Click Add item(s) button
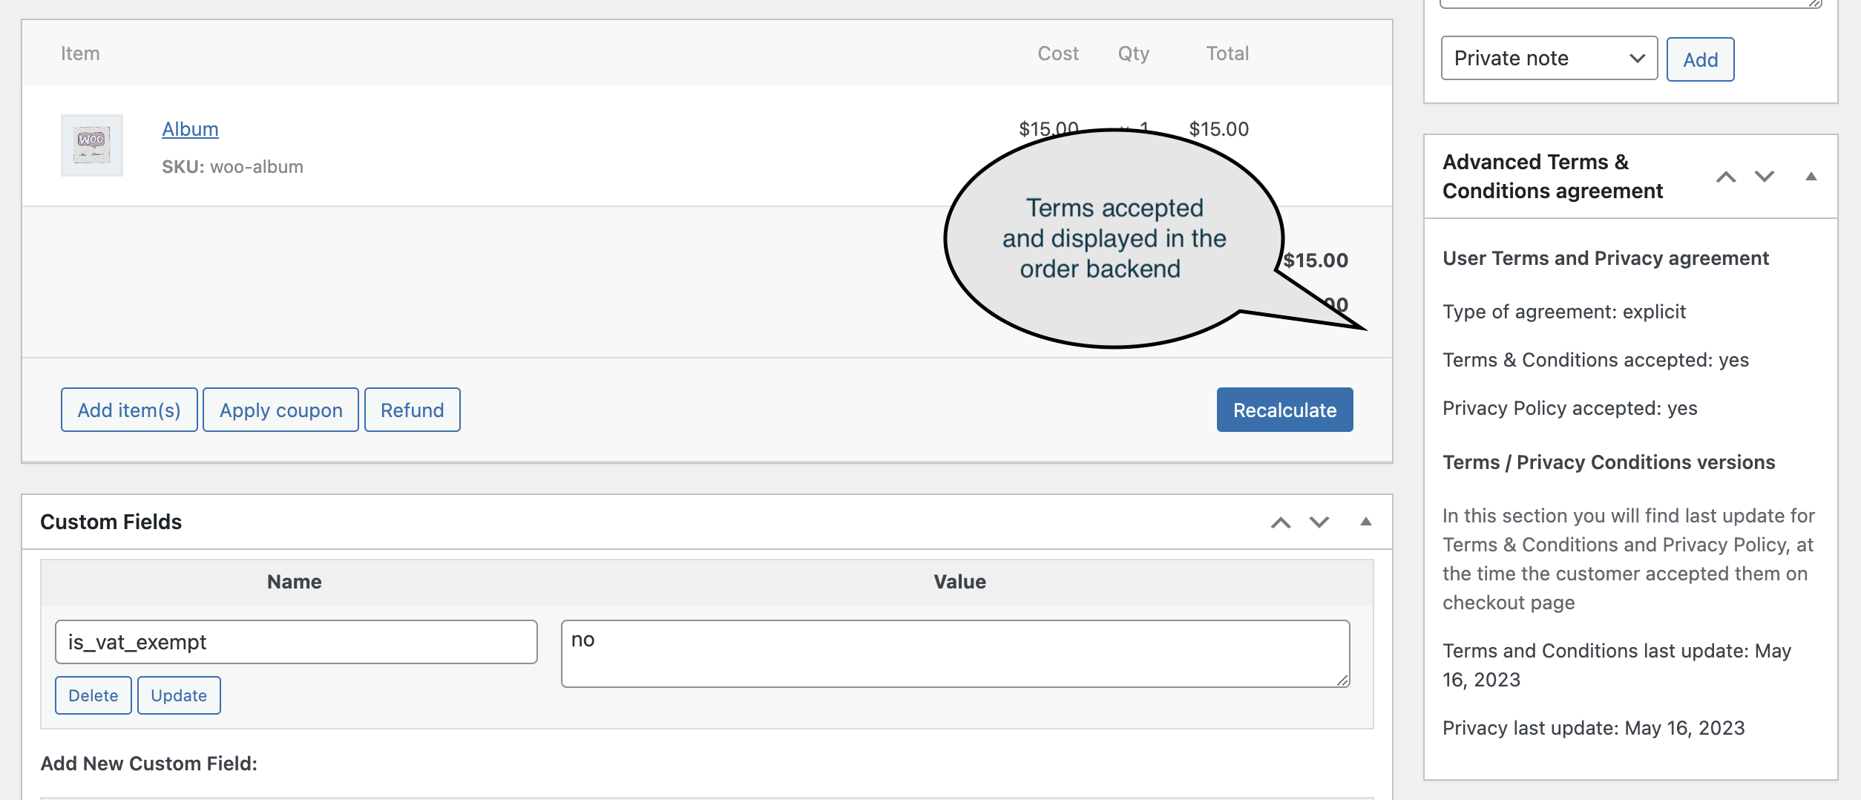 129,410
